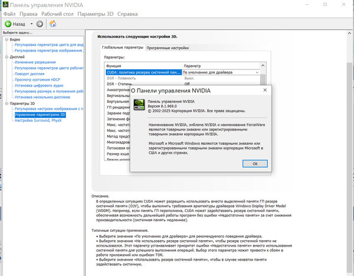Open Установка цифрового аудио page
The height and width of the screenshot is (276, 354).
click(x=39, y=85)
